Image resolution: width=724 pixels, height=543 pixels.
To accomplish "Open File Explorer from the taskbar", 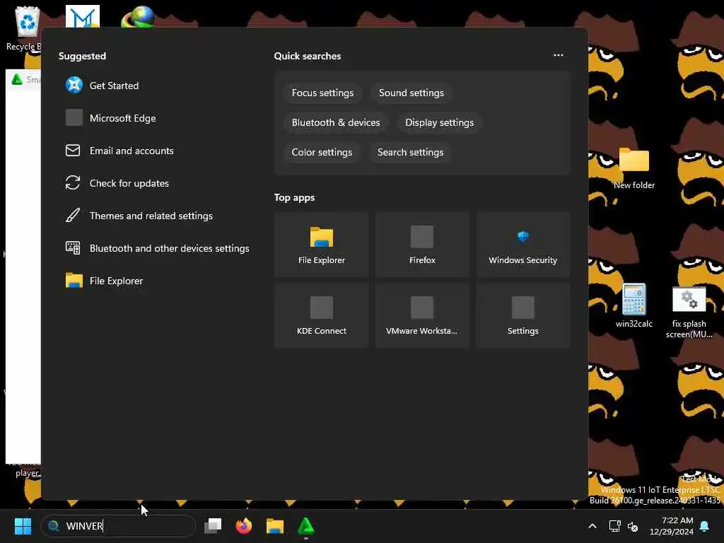I will click(x=275, y=526).
